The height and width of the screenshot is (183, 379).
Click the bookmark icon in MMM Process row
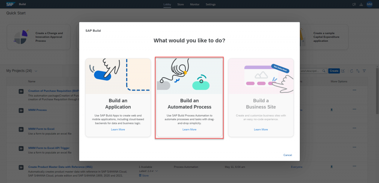(x=332, y=110)
